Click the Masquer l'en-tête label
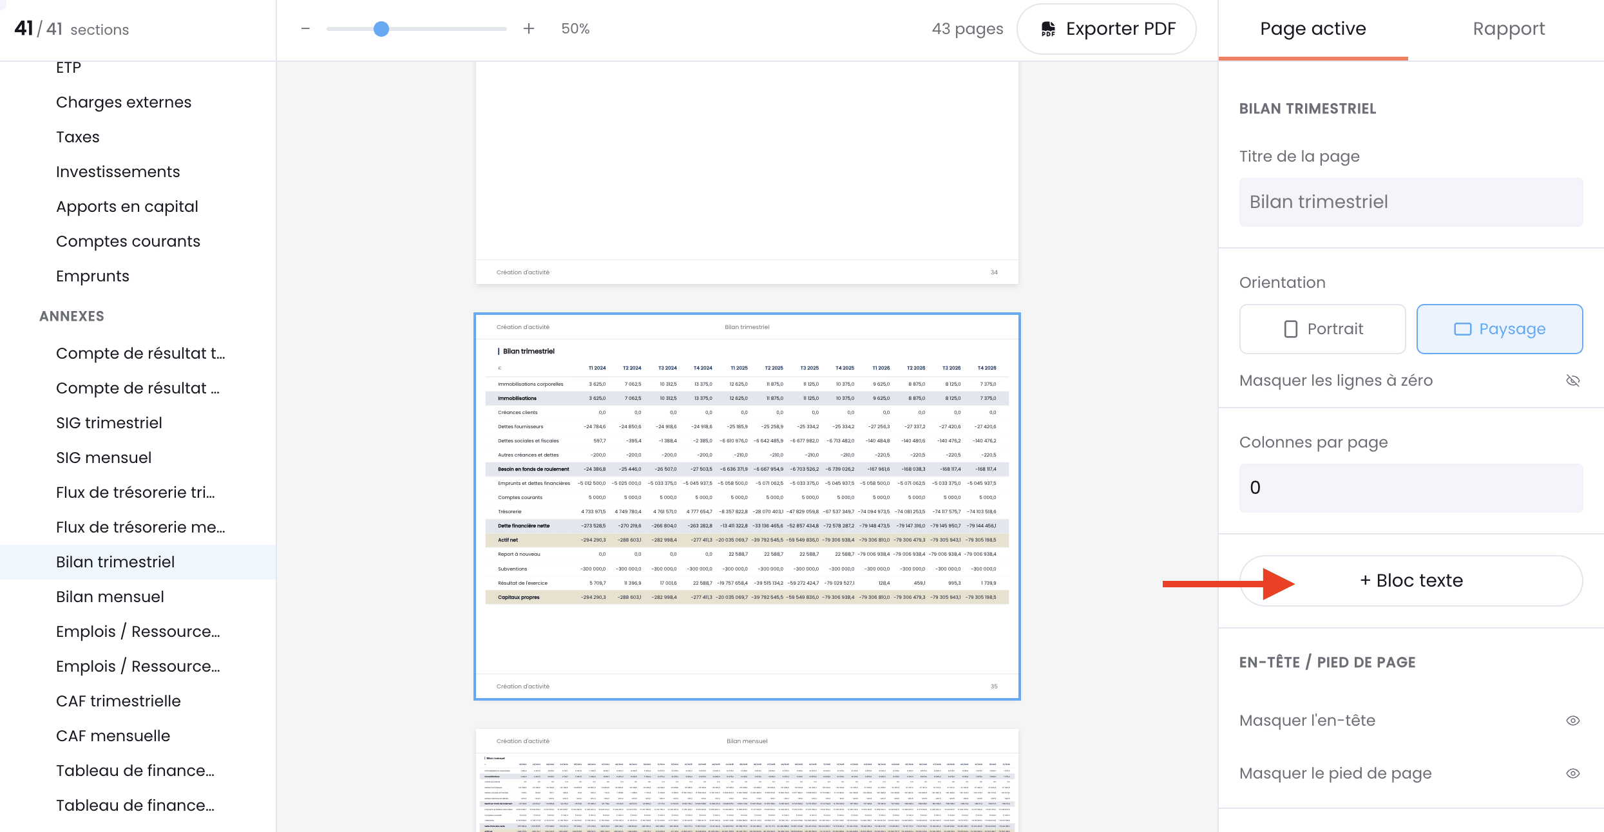The image size is (1604, 832). [x=1307, y=721]
